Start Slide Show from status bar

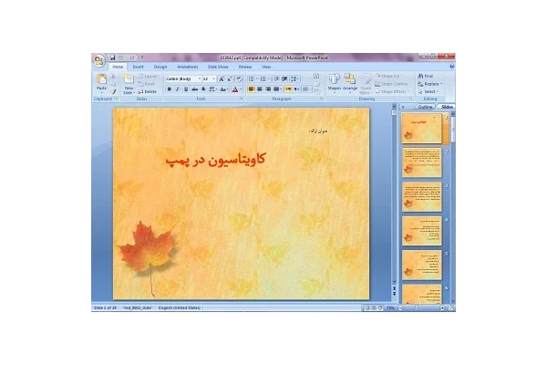[x=380, y=308]
